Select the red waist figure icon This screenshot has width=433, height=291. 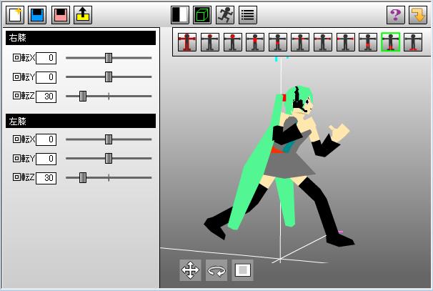[277, 42]
